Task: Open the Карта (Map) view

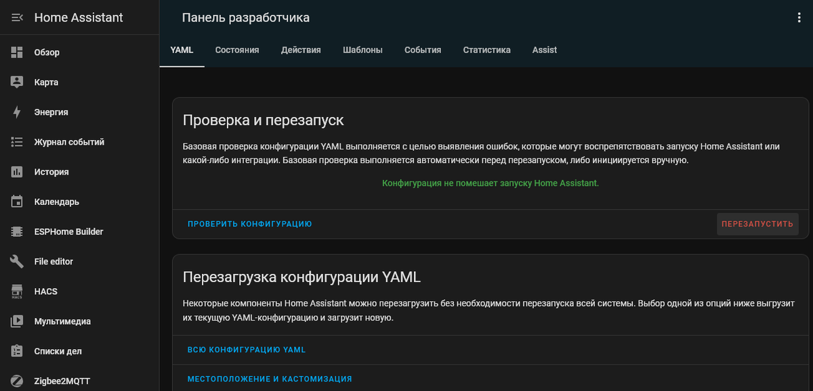Action: click(44, 82)
